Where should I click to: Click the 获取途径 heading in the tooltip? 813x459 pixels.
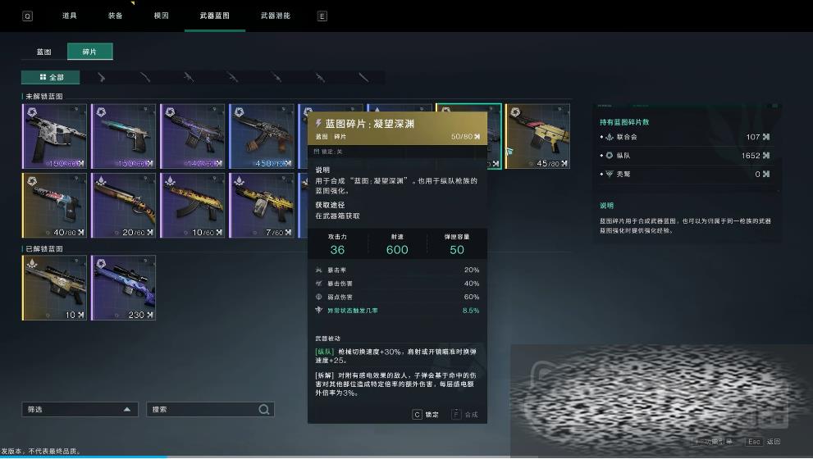(330, 205)
